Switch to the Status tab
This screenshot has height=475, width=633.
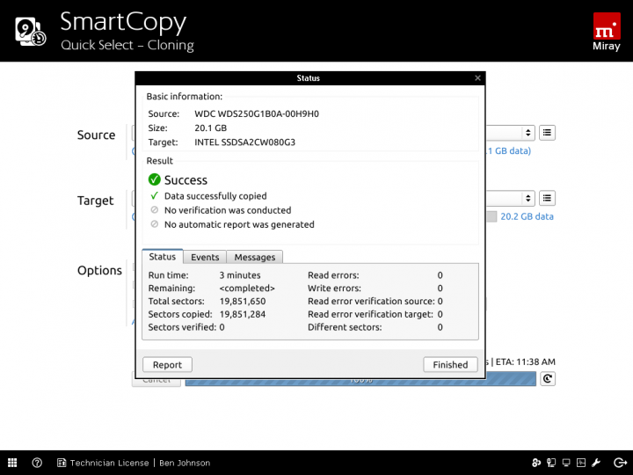point(163,257)
